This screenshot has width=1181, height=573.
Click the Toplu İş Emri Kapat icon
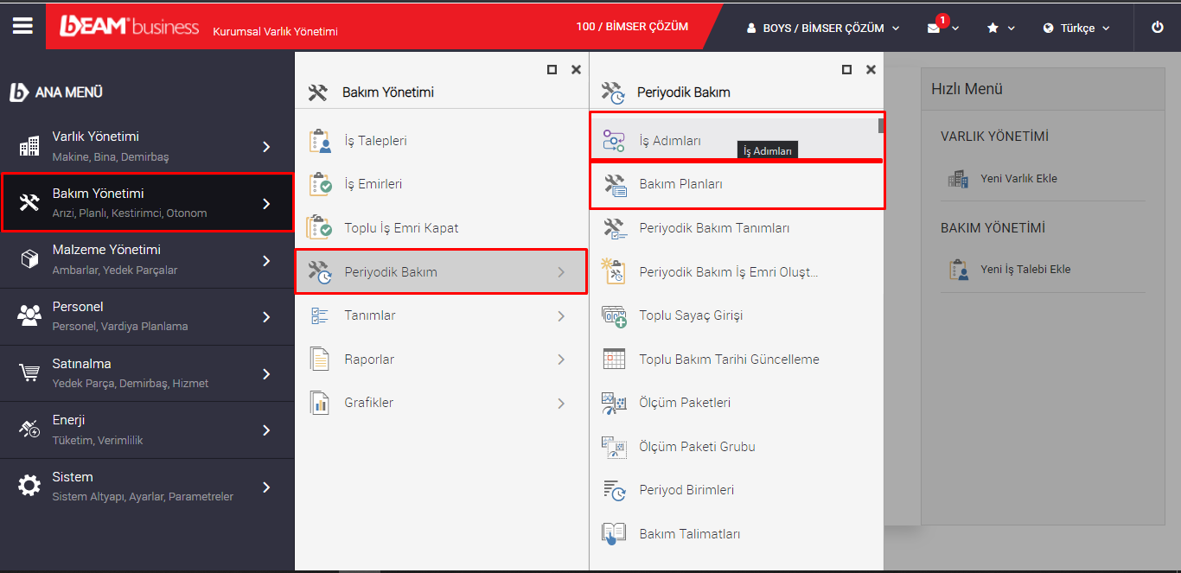tap(320, 228)
